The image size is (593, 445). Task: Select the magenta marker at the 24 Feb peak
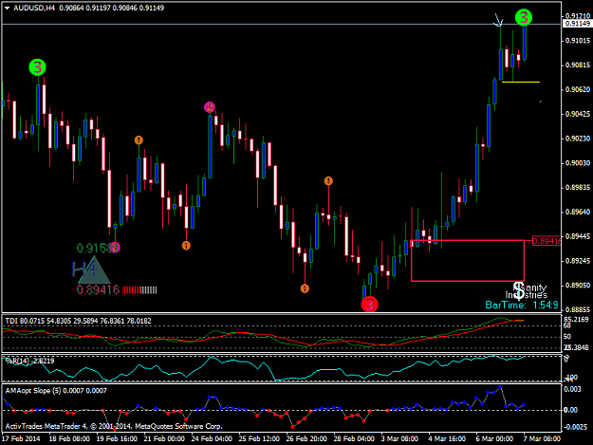pos(209,107)
